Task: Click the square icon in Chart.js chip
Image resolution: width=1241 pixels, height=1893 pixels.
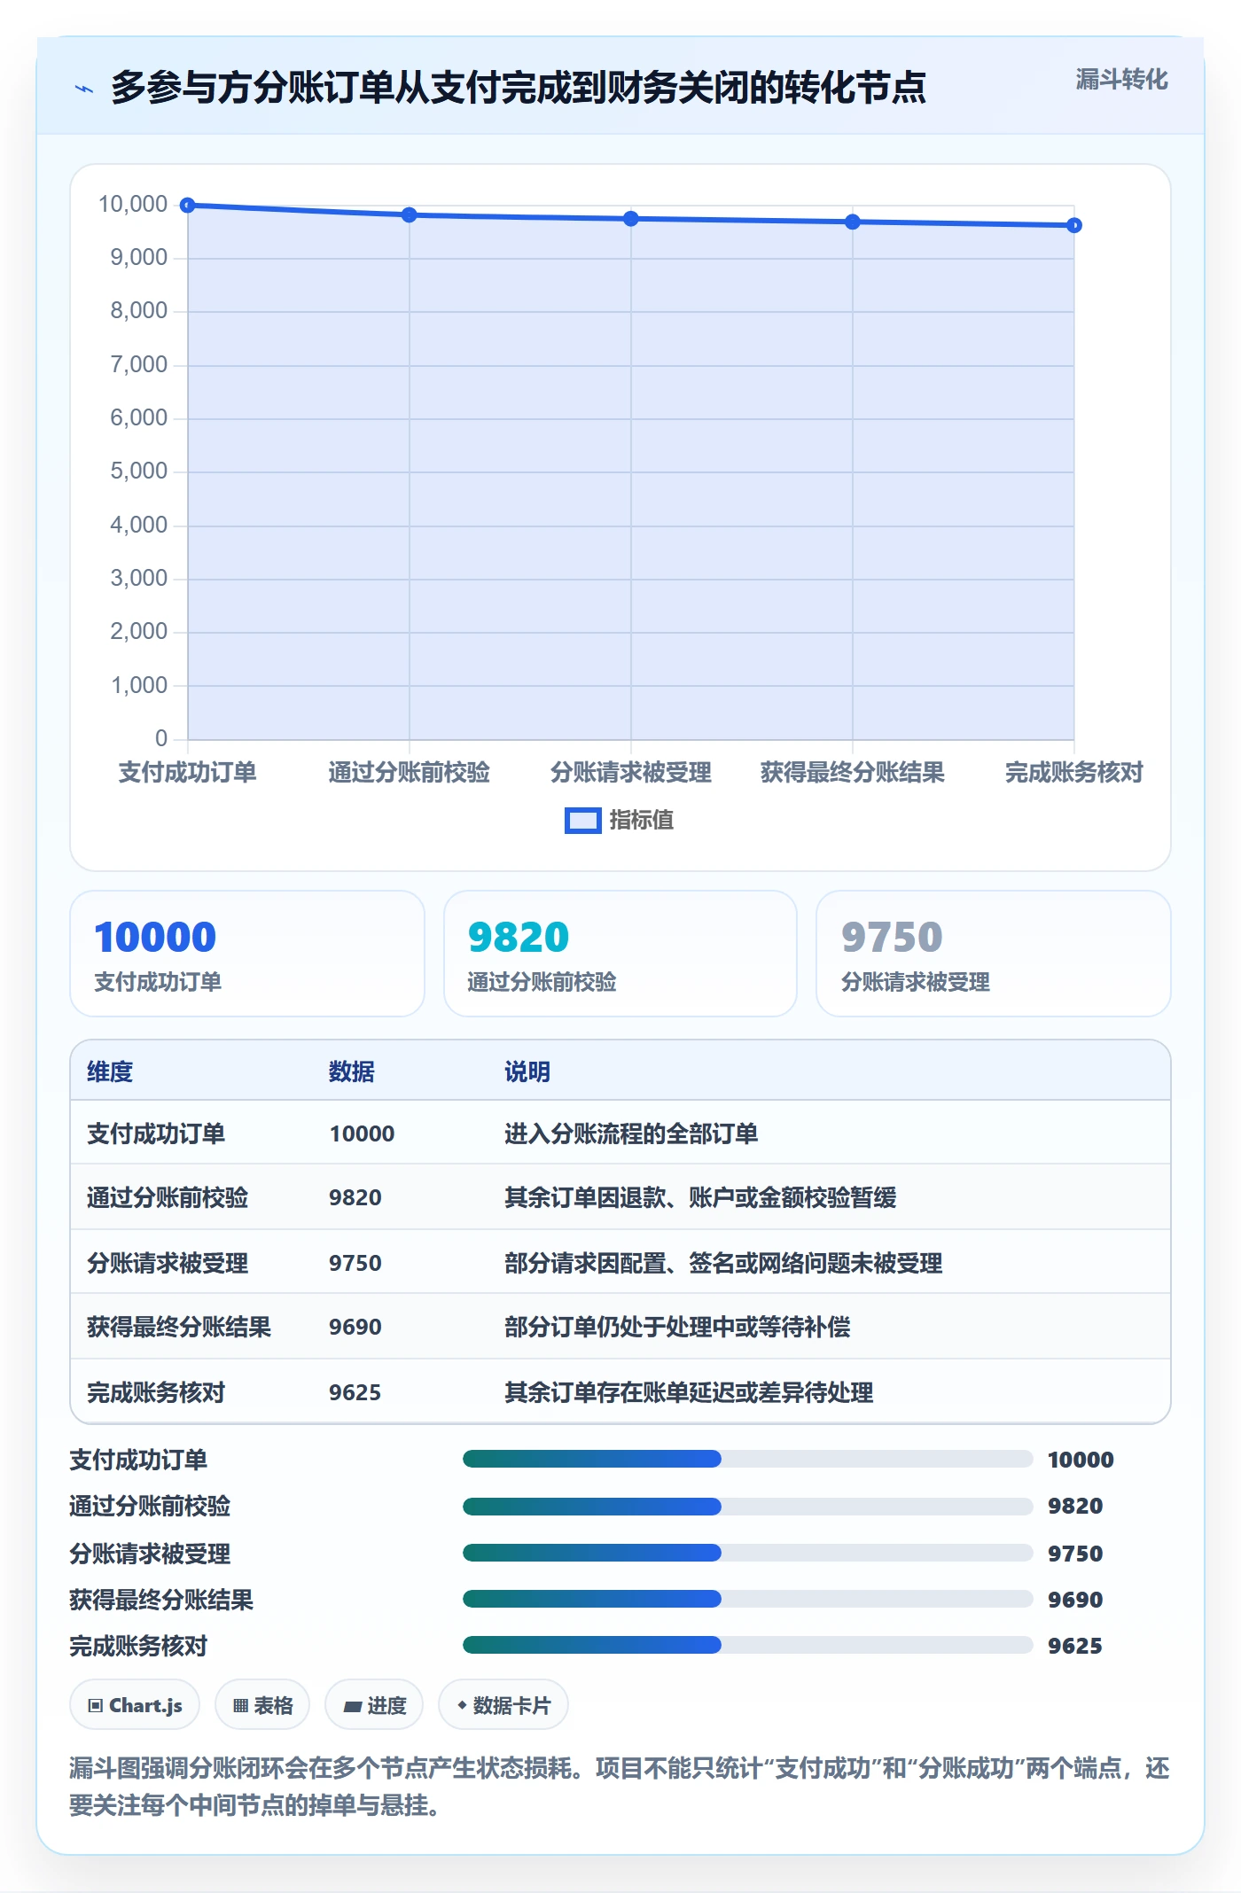Action: 96,1706
